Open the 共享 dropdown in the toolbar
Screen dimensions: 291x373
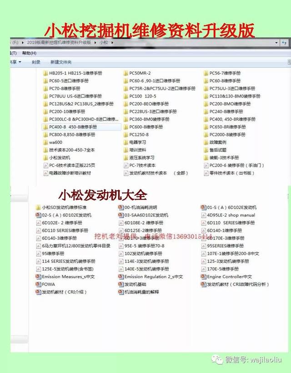[x=15, y=62]
